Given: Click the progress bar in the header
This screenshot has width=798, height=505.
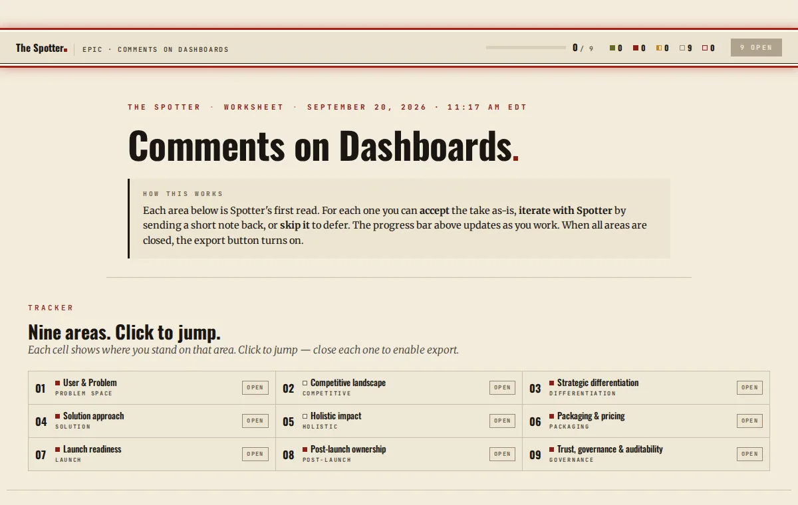Looking at the screenshot, I should coord(526,48).
